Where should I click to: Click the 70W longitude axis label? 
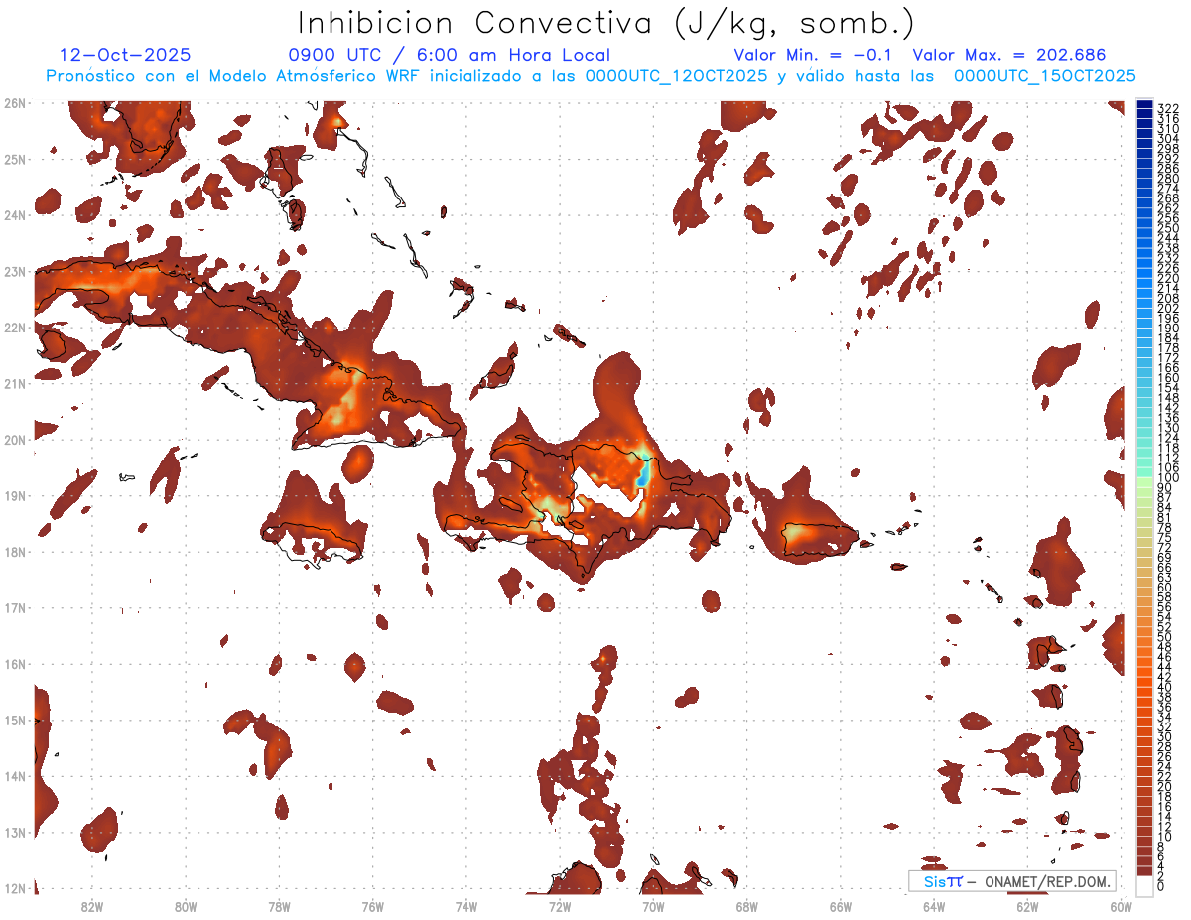pos(653,905)
